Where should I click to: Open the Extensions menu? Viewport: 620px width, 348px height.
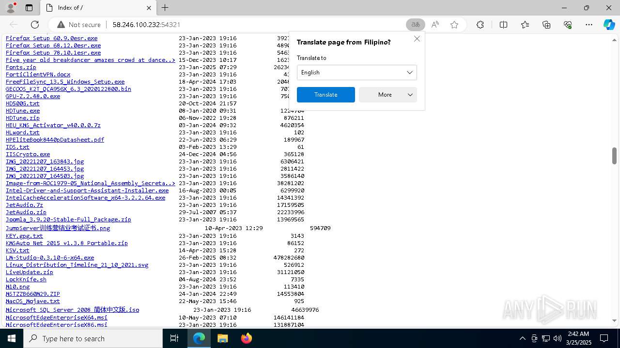[x=480, y=25]
